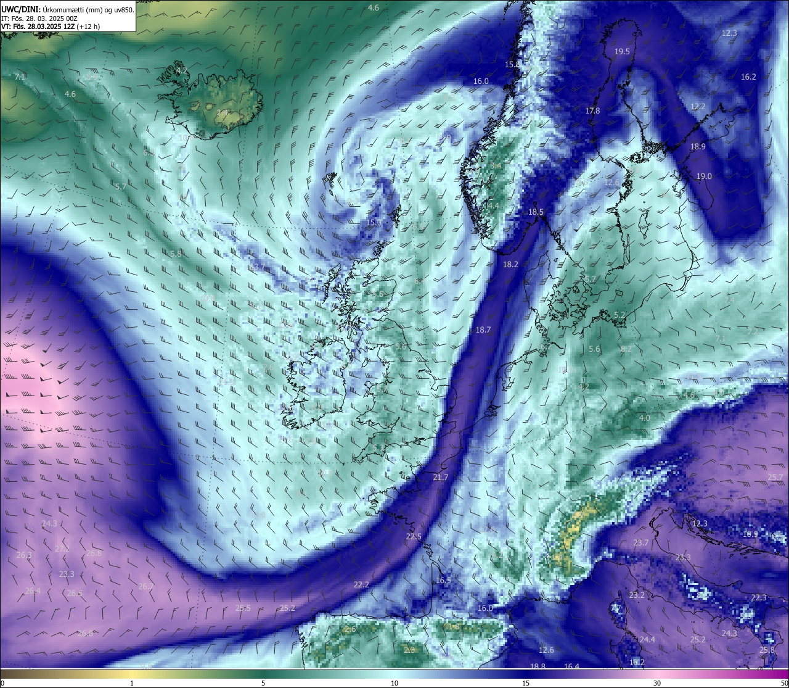Click the "15.8" value off Norway's coast

[x=512, y=64]
